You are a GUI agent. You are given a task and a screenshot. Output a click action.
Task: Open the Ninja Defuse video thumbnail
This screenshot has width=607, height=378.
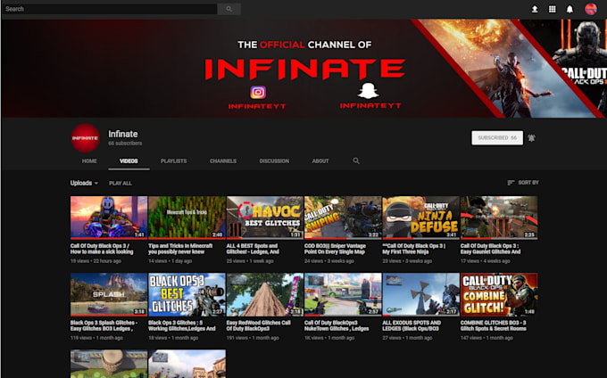click(x=420, y=218)
